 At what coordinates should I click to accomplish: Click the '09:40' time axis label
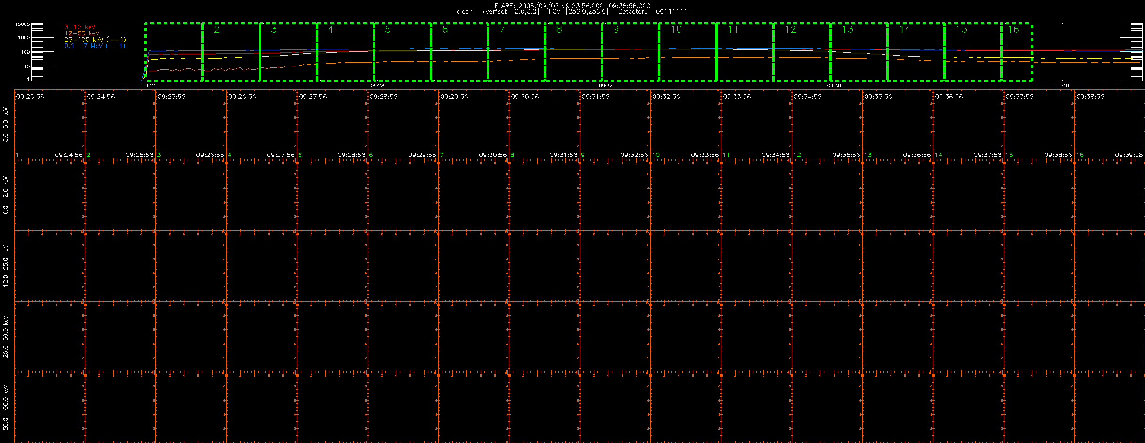click(1062, 86)
